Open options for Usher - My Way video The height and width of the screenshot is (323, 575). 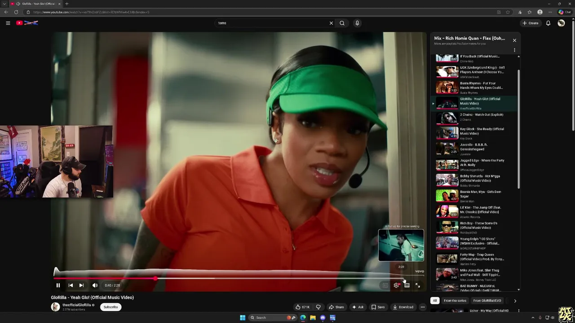[x=518, y=310]
